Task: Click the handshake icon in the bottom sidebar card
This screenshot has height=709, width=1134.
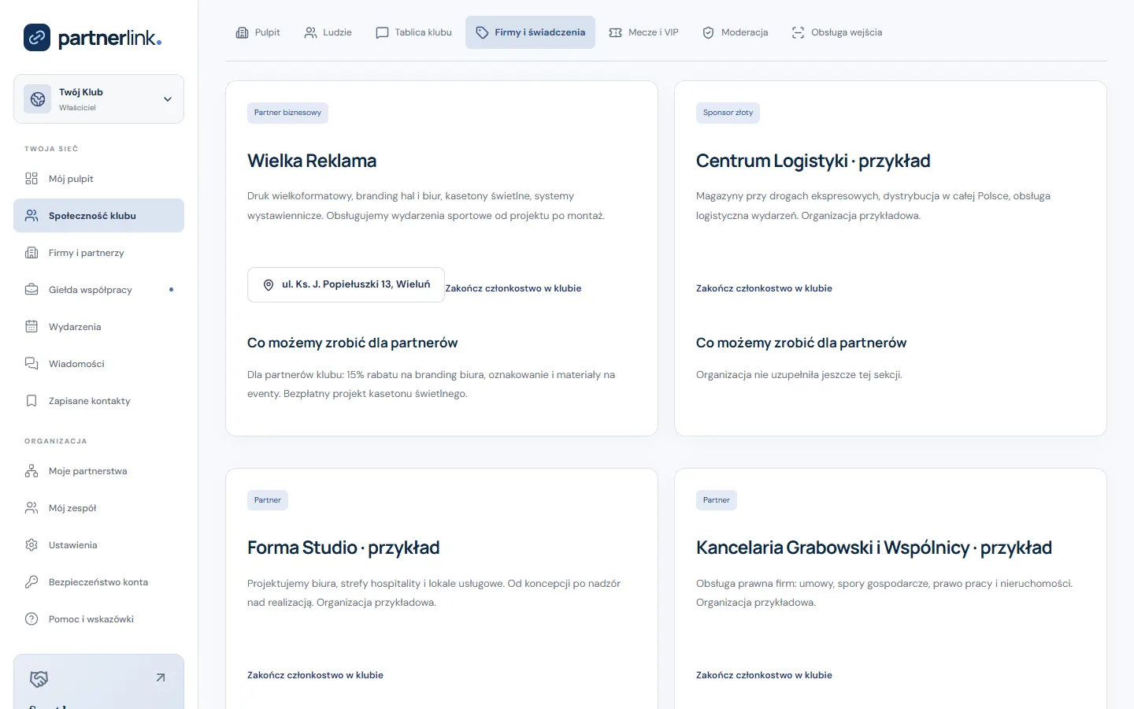Action: [39, 678]
